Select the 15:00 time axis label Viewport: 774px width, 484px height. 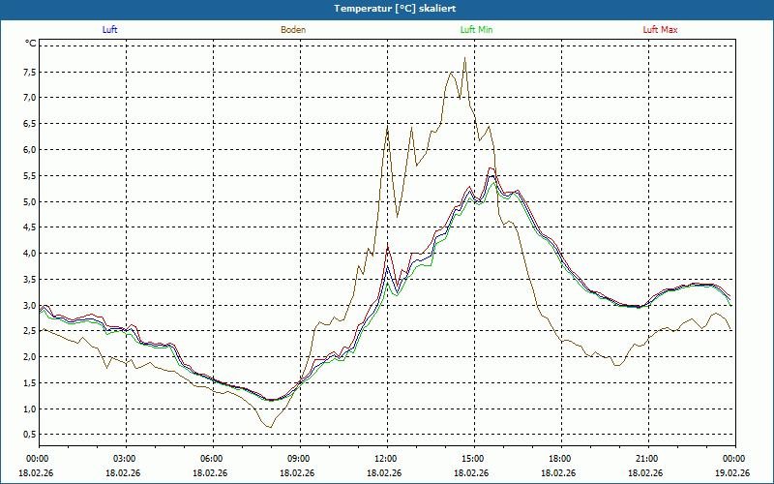tap(473, 459)
